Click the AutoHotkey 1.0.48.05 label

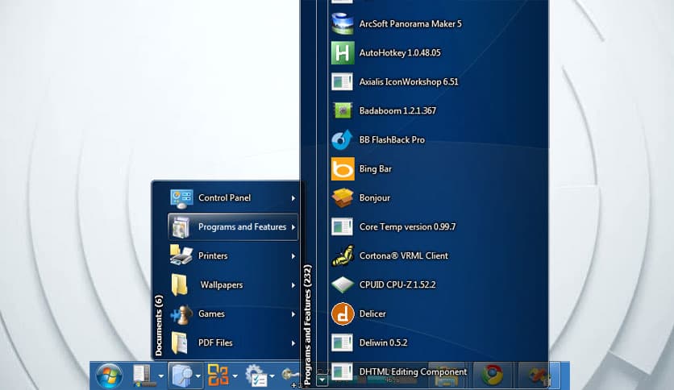click(x=400, y=53)
